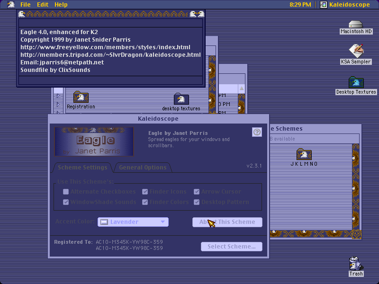Click the "Eagle by Janet Parris" scheme heading
Viewport: 379px width, 284px height.
coord(178,133)
